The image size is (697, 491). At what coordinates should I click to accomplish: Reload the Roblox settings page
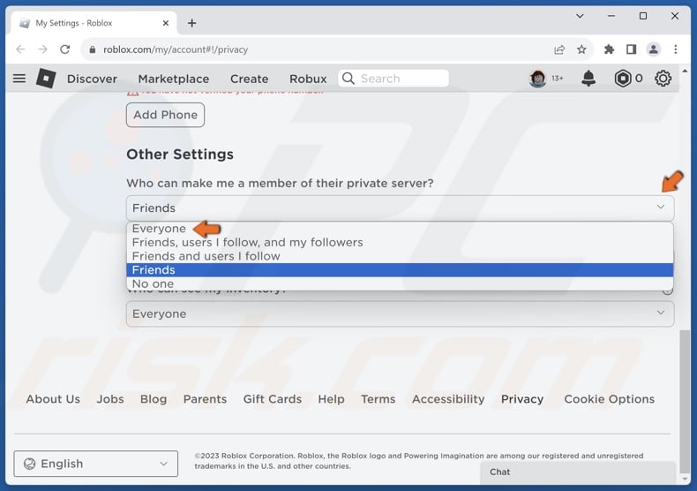click(65, 49)
